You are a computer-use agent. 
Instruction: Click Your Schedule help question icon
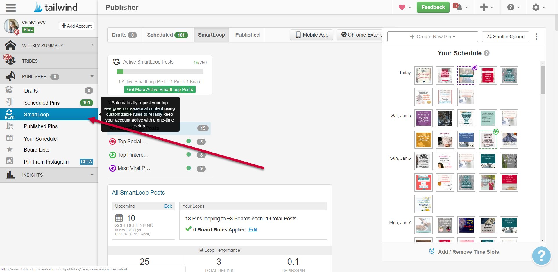[487, 53]
